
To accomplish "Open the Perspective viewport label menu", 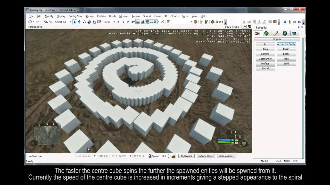I will pos(35,27).
